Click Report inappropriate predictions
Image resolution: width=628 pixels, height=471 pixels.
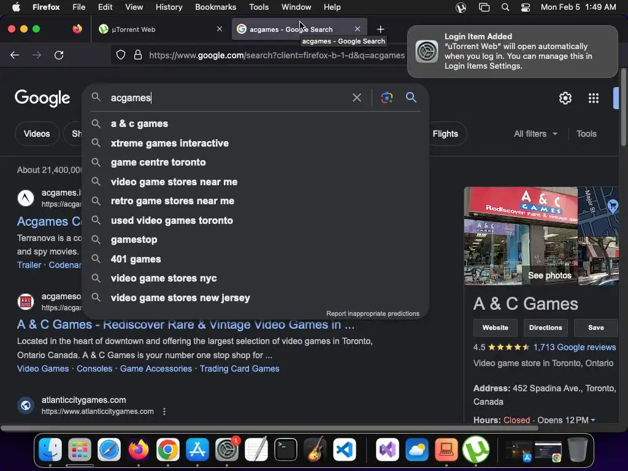[x=372, y=313]
